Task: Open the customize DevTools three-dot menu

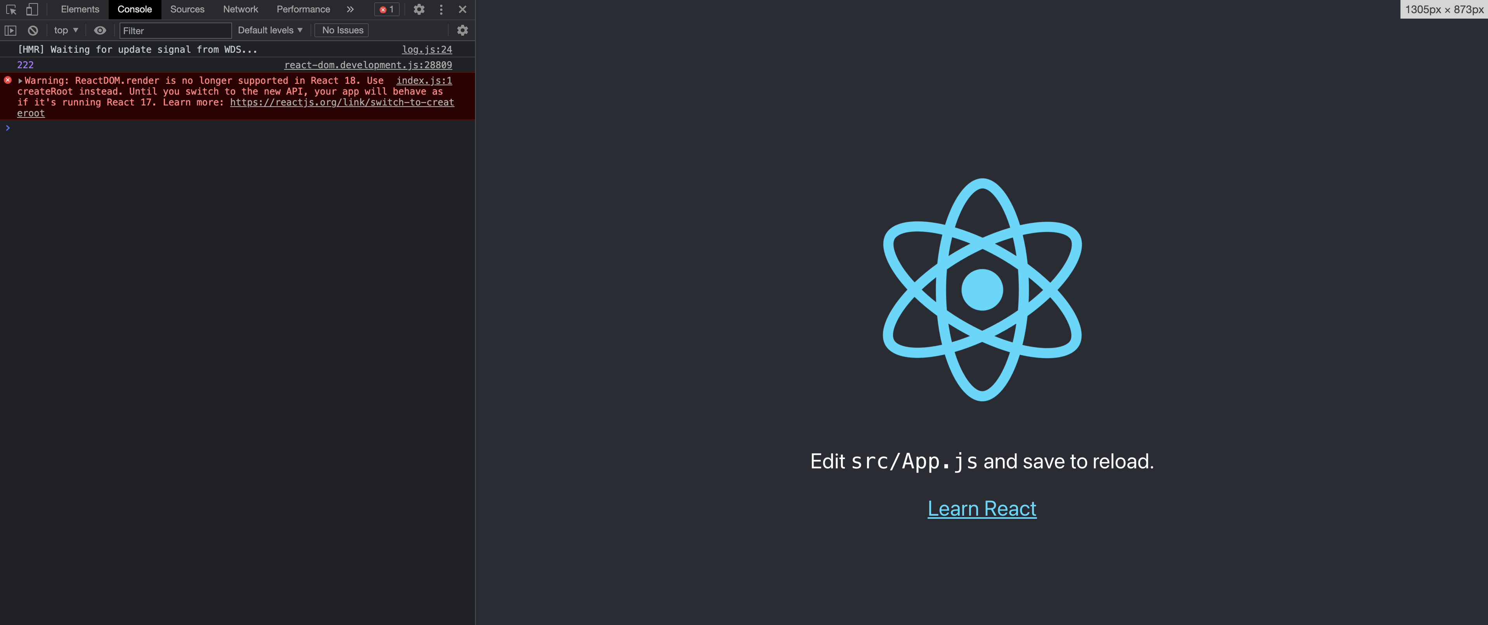Action: (441, 9)
